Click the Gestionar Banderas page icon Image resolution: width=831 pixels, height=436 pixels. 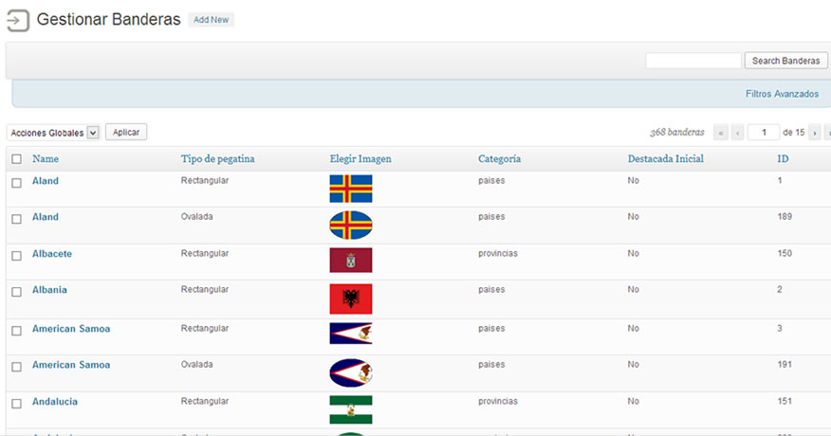[x=17, y=21]
